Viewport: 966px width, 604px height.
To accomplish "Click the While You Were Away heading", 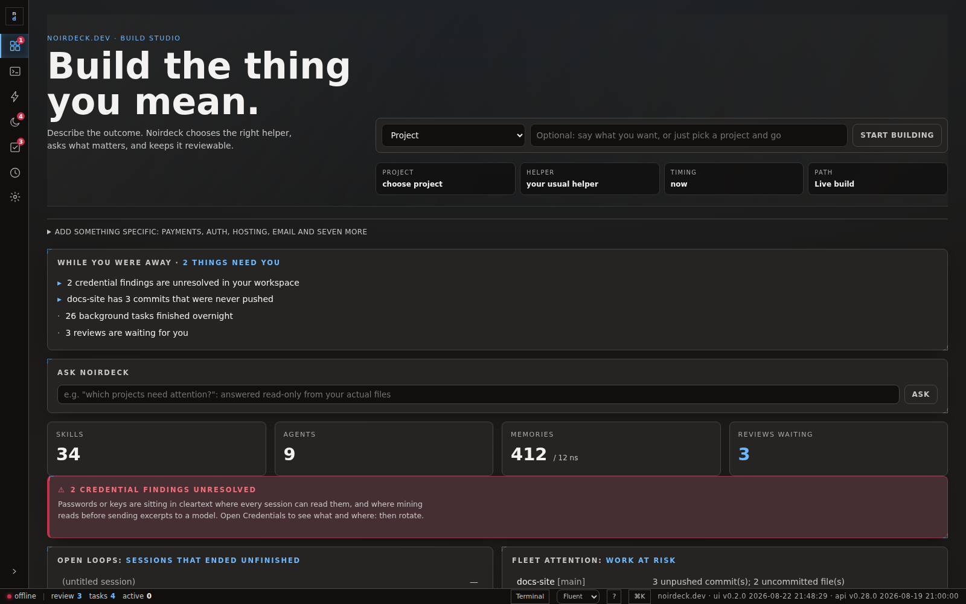I will point(168,263).
